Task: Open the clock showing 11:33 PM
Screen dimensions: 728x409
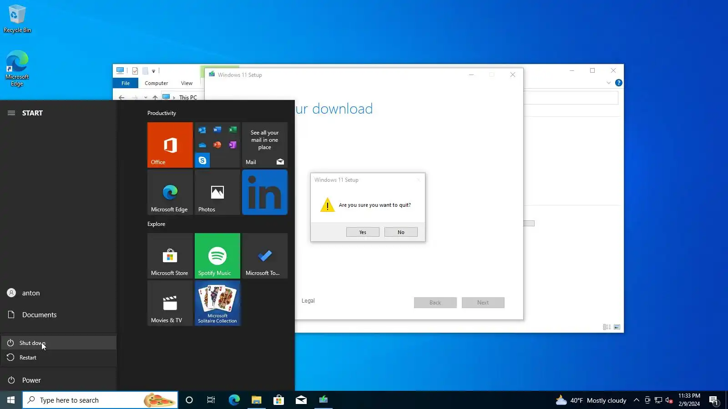Action: click(x=689, y=400)
